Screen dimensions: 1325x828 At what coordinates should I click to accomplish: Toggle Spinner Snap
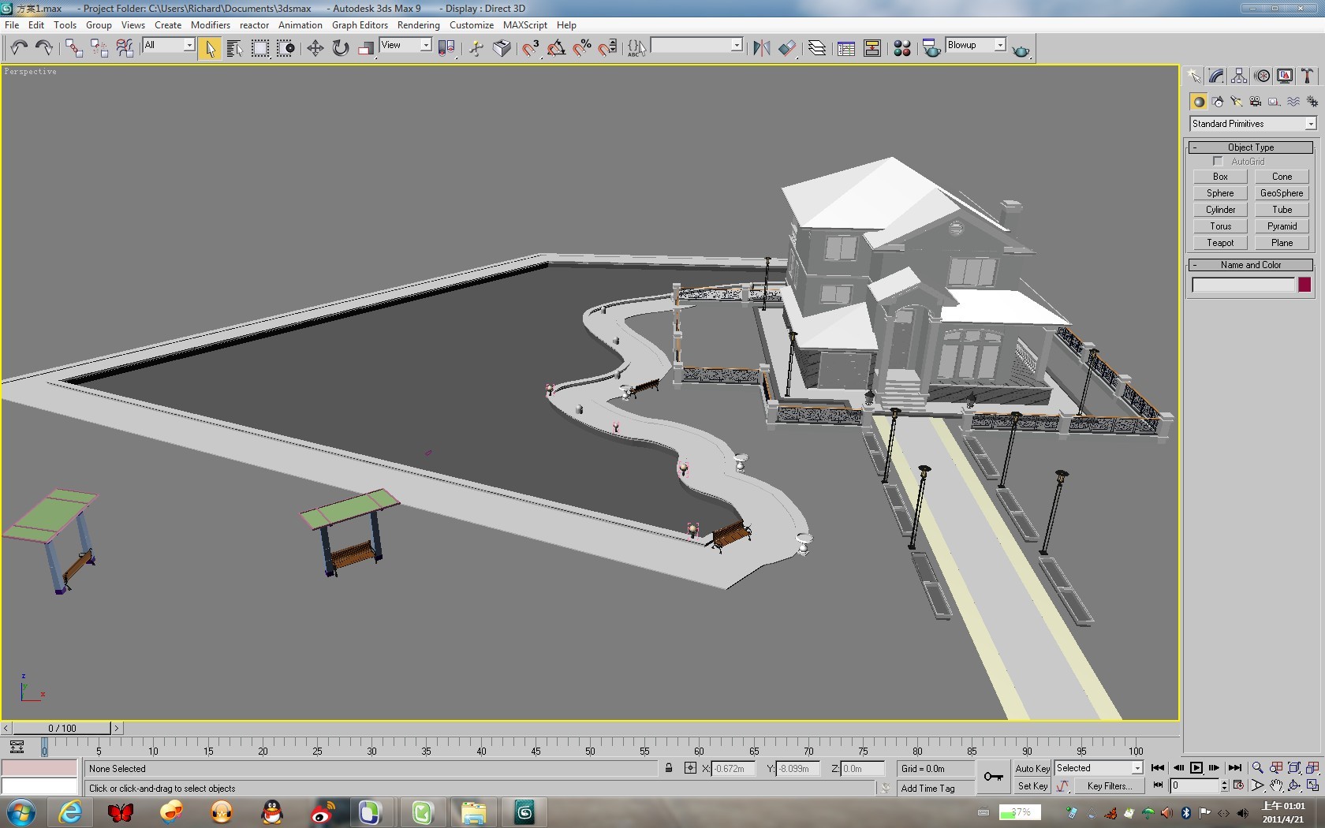tap(607, 48)
